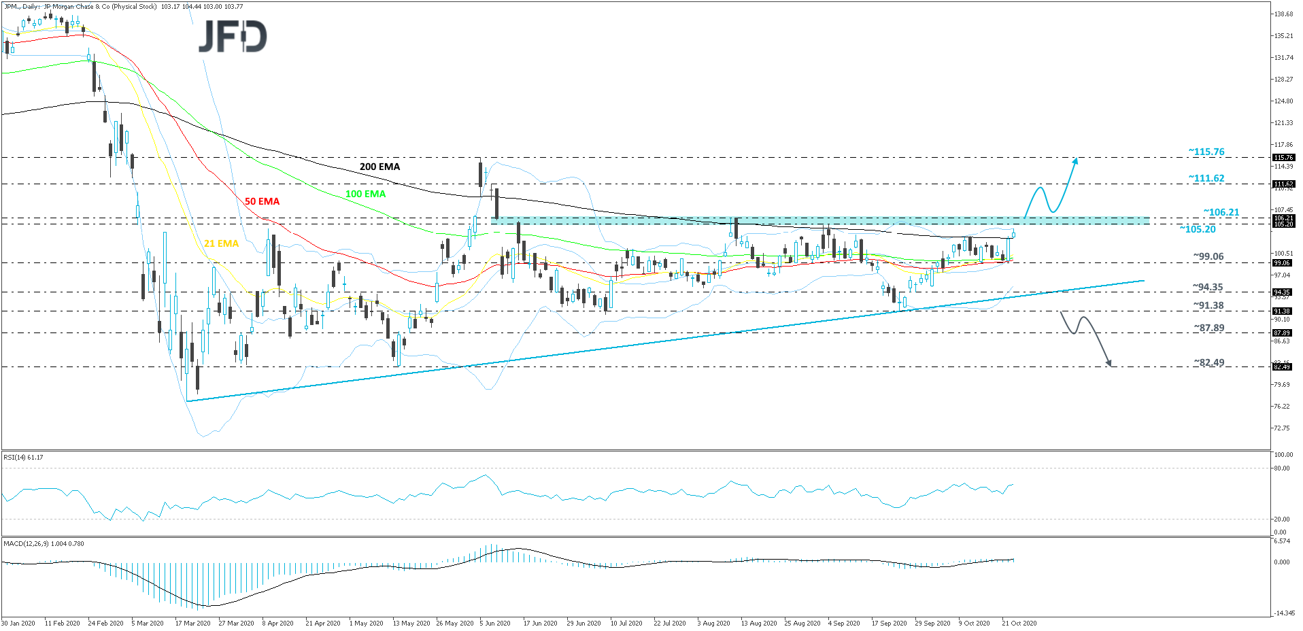Select the 200 EMA label
Image resolution: width=1303 pixels, height=631 pixels.
[x=379, y=167]
